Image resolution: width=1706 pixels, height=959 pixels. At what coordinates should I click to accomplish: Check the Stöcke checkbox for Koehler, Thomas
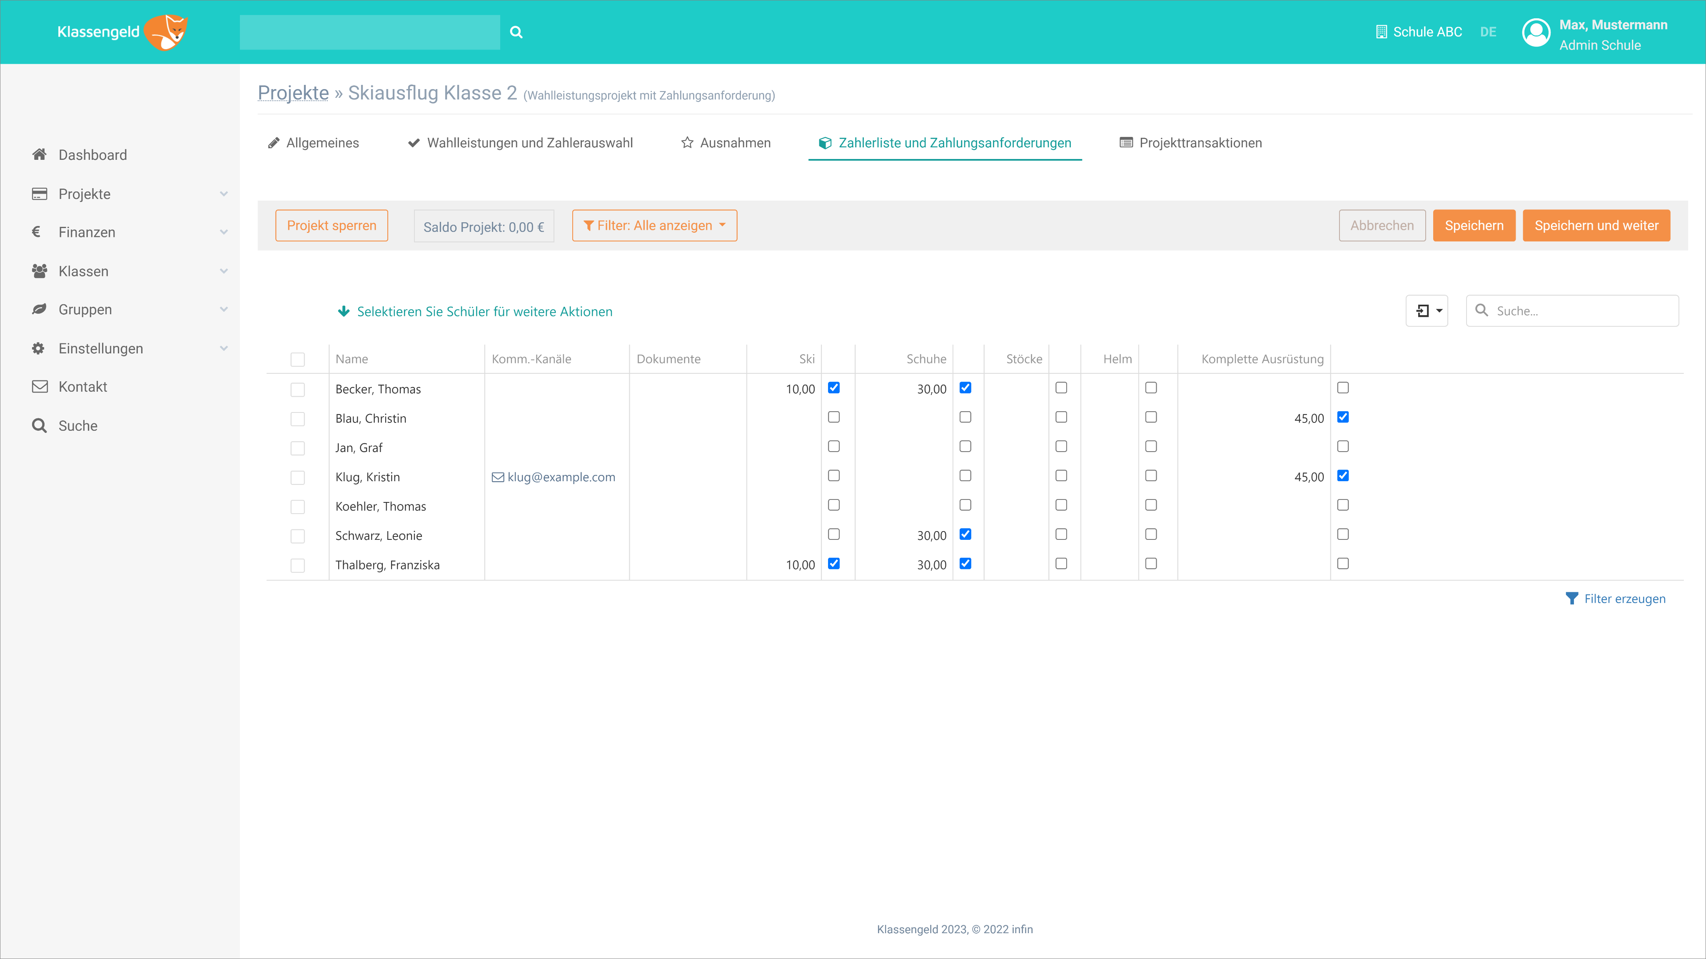point(1061,505)
